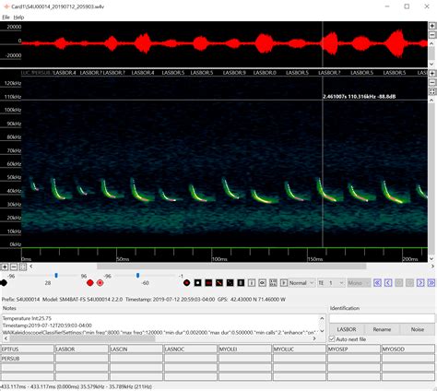This screenshot has height=391, width=437.
Task: Go to previous file with single left arrow
Action: [x=388, y=283]
